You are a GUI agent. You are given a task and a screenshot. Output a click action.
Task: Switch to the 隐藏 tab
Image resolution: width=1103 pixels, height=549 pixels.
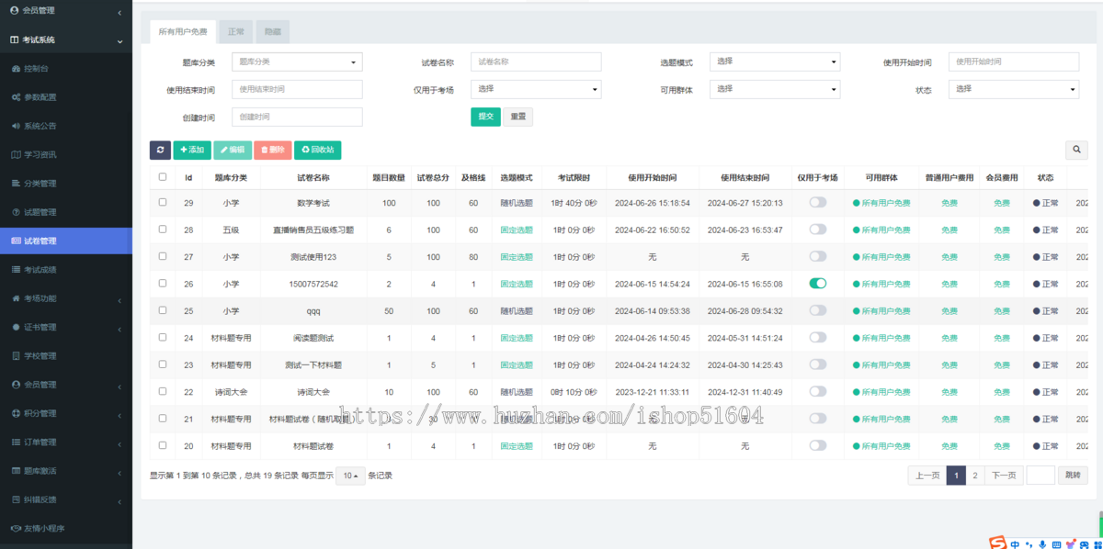[273, 32]
